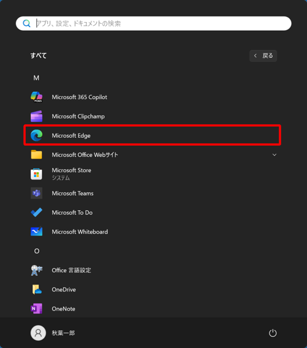307x348 pixels.
Task: Launch OneDrive cloud icon
Action: [x=37, y=290]
